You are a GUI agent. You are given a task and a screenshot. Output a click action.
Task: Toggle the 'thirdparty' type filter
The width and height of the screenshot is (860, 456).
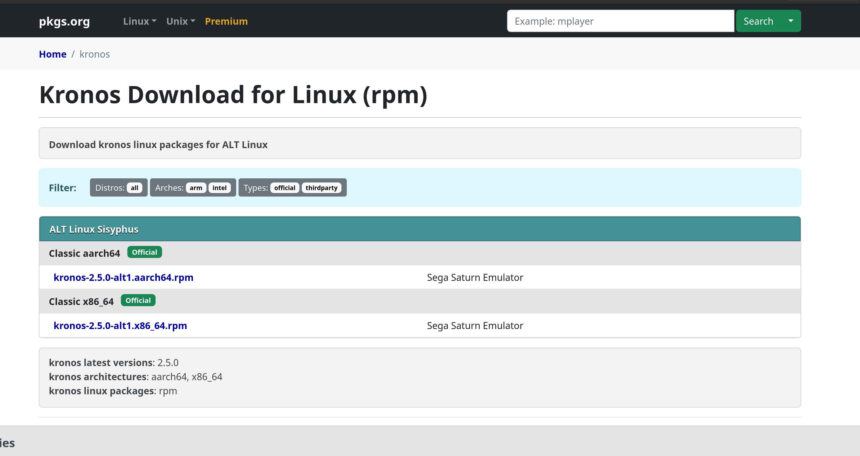[321, 188]
